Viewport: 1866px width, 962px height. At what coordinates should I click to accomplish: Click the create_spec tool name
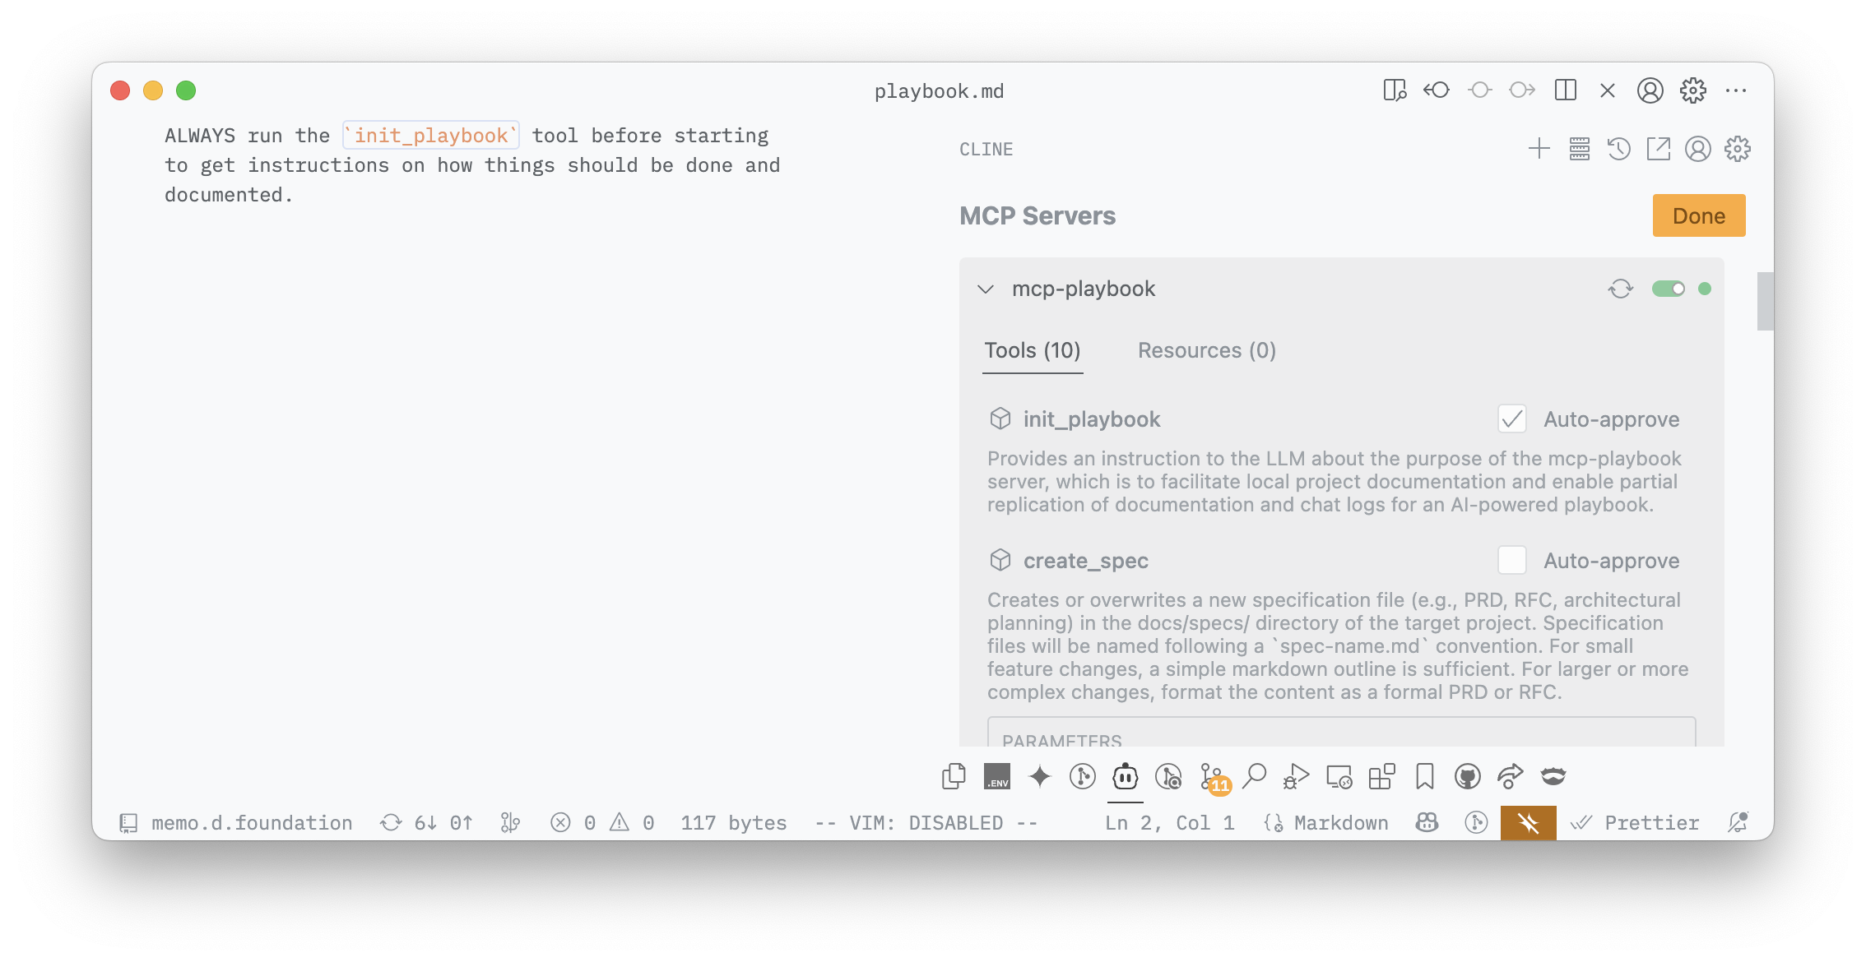point(1085,561)
